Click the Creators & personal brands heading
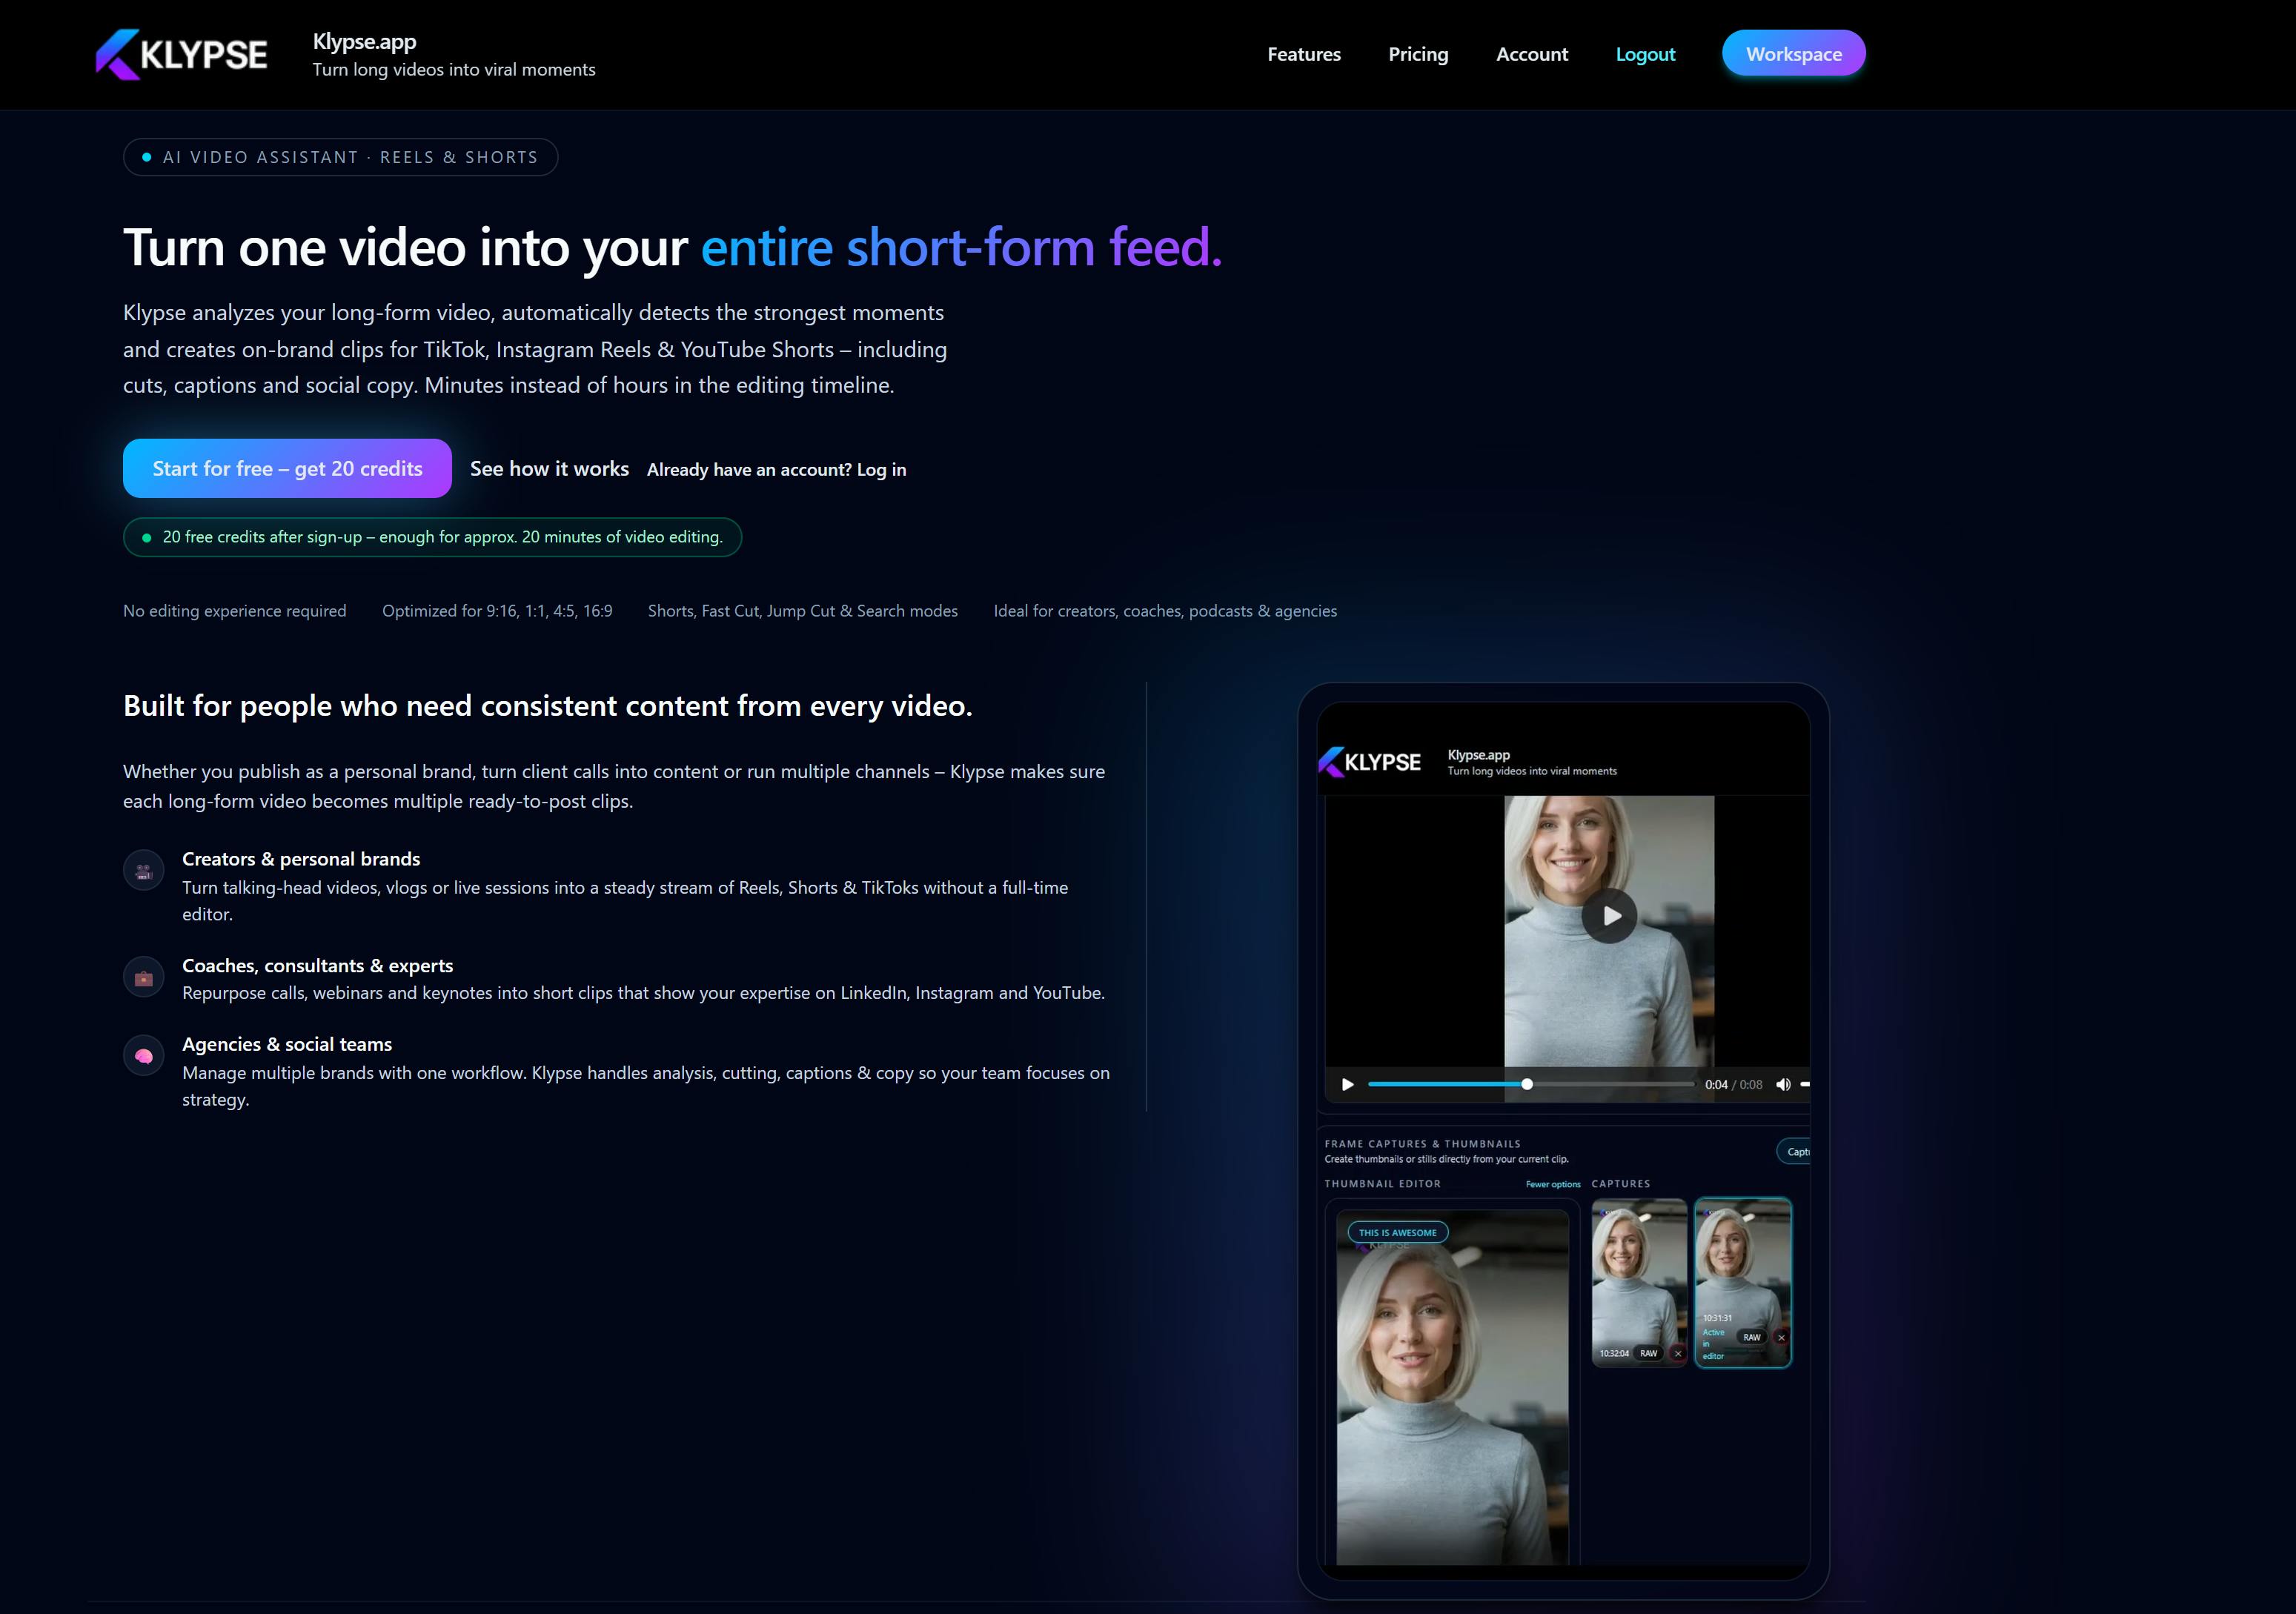The width and height of the screenshot is (2296, 1614). pos(301,859)
